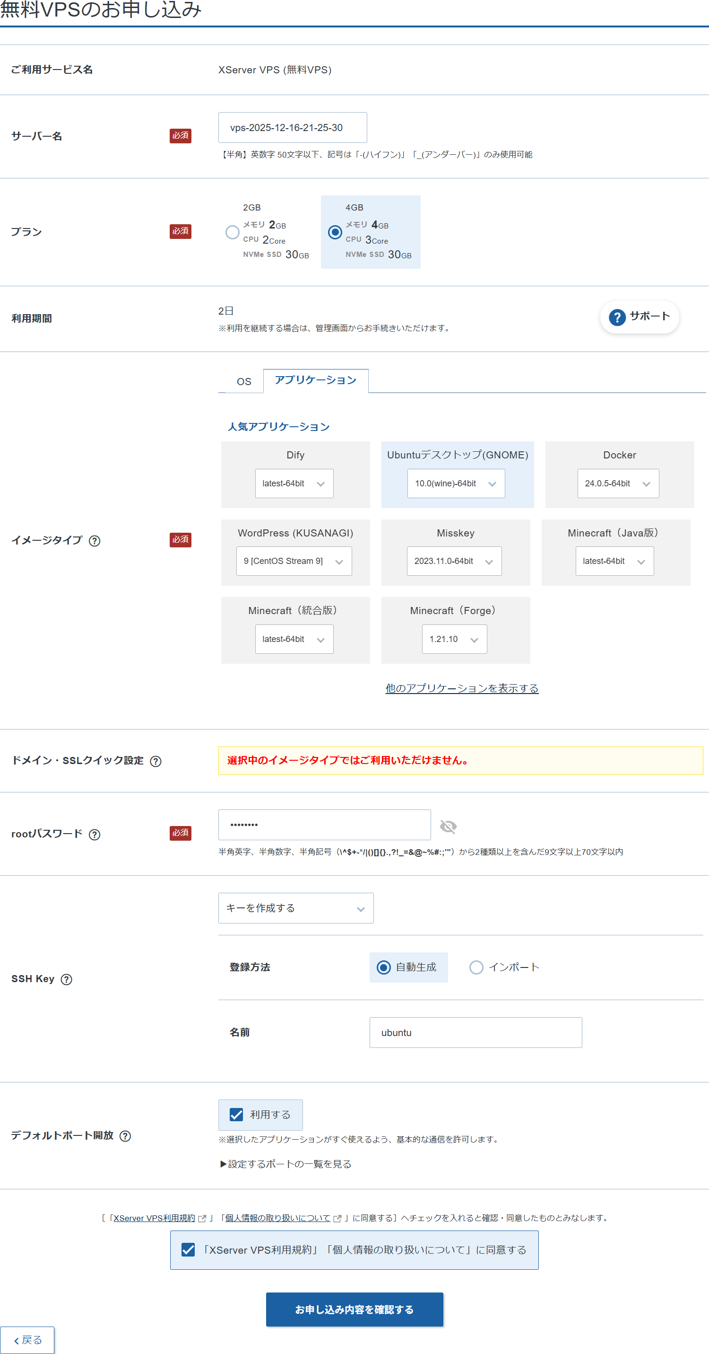Open 他のアプリケーションを表示する link

(462, 688)
